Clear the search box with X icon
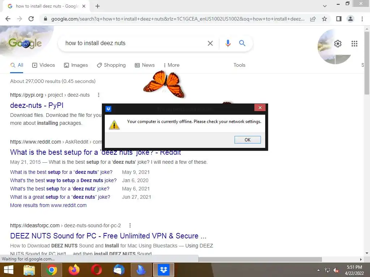 [x=210, y=43]
